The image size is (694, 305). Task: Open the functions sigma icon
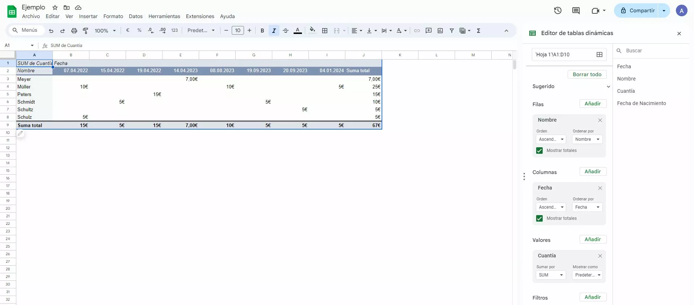(x=479, y=31)
